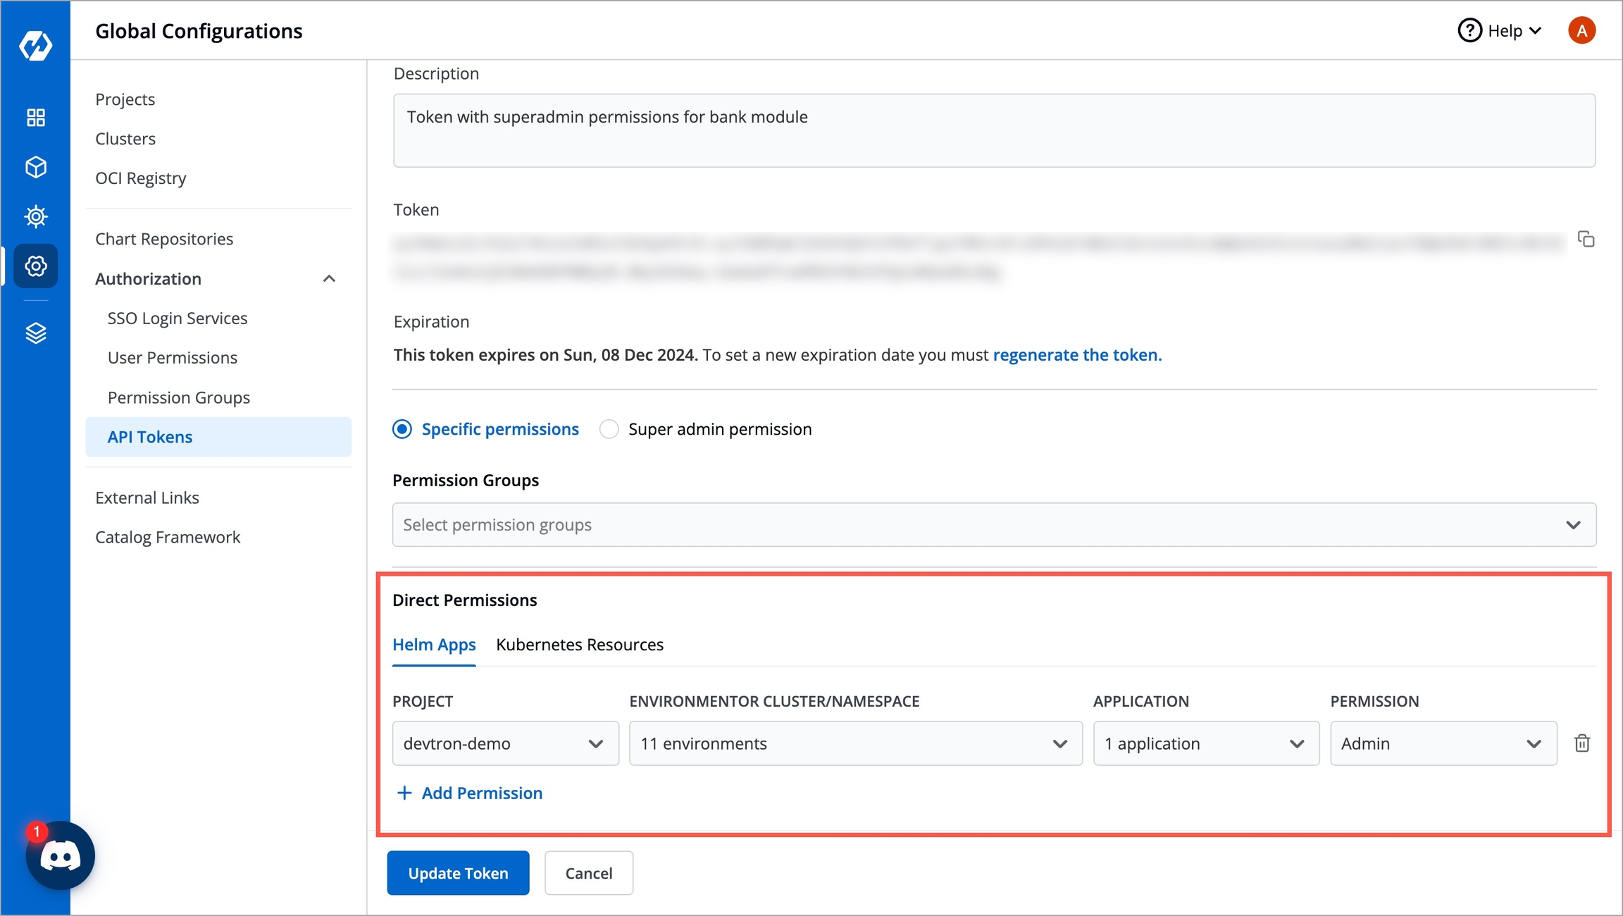Open the devtron-demo project dropdown

505,743
